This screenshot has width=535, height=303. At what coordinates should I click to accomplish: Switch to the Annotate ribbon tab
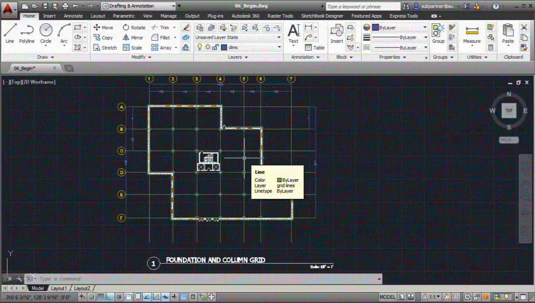(x=73, y=16)
